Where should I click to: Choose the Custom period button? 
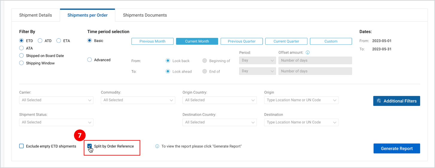(x=331, y=41)
